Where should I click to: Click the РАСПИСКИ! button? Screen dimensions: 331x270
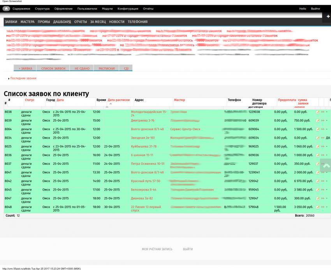point(107,68)
